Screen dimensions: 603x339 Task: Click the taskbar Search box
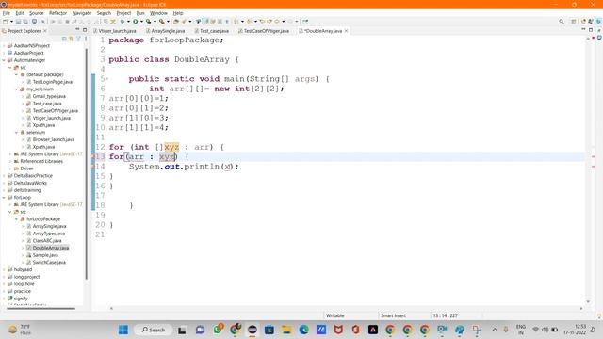(x=153, y=330)
